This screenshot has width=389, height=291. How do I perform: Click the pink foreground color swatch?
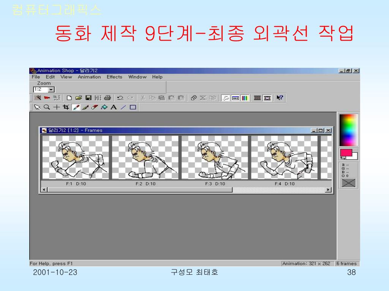346,153
